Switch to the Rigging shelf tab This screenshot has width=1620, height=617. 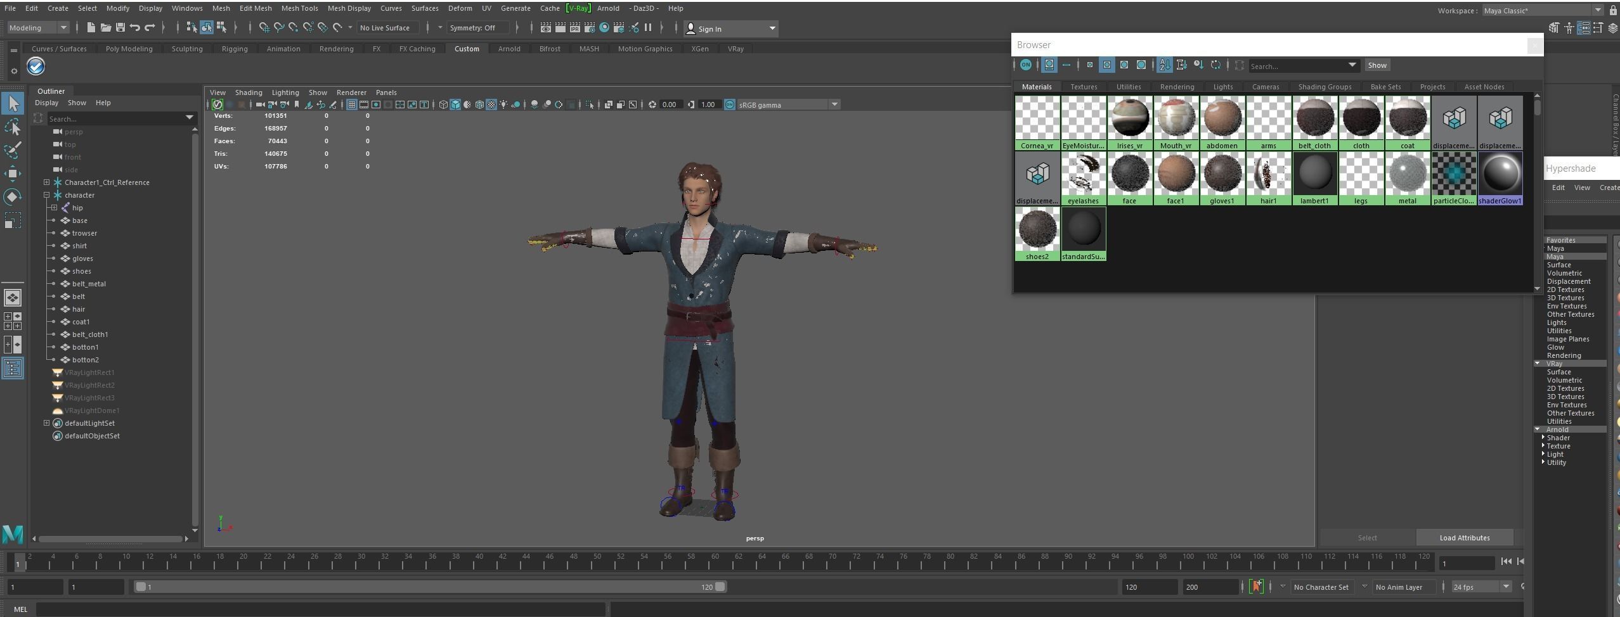coord(235,49)
